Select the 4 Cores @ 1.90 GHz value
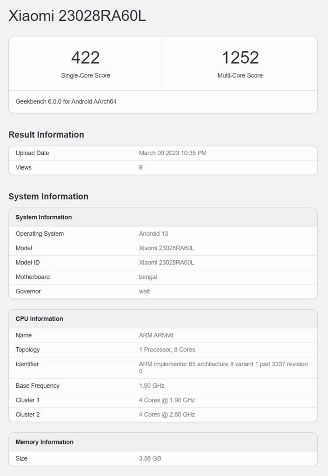This screenshot has height=476, width=328. tap(167, 400)
